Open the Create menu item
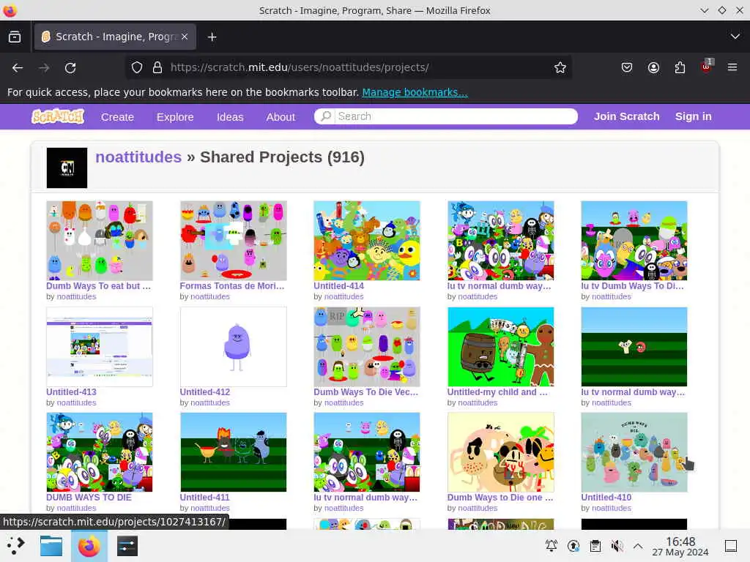Screen dimensions: 750x562 coord(117,117)
